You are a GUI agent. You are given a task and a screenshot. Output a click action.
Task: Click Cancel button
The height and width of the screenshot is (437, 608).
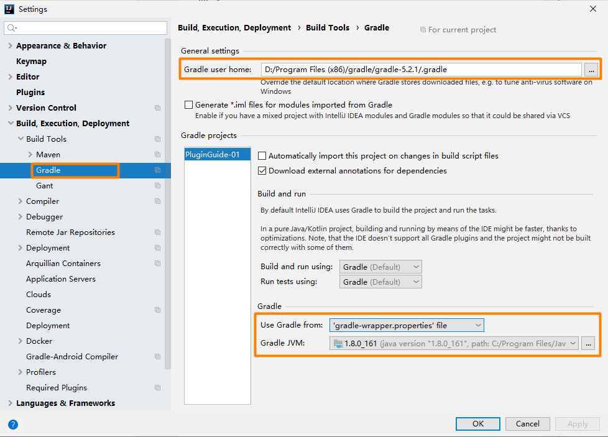527,424
